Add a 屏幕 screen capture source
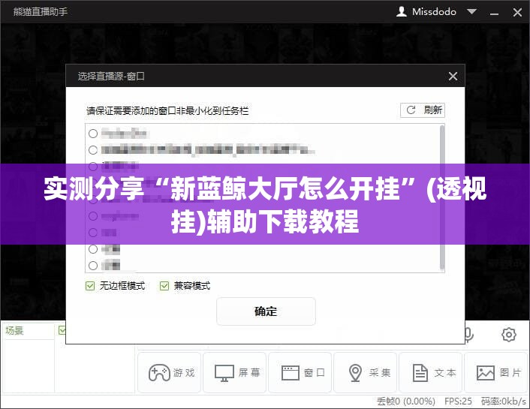 [x=234, y=372]
